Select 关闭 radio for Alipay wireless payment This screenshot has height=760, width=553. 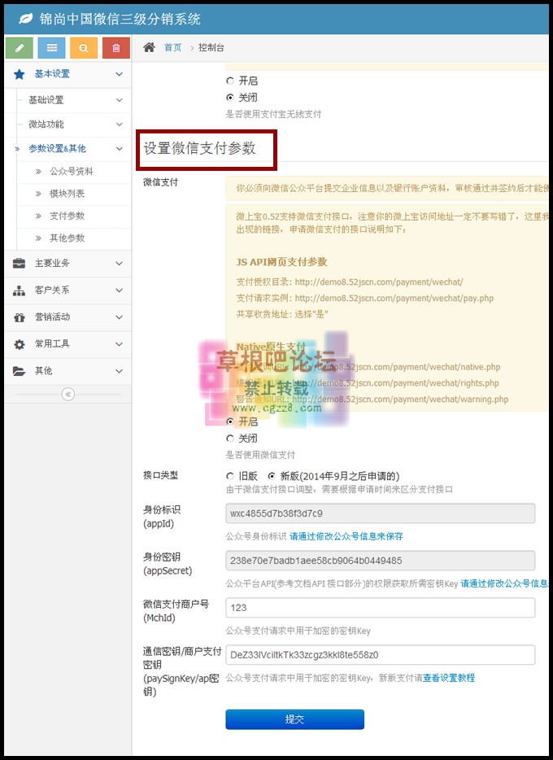coord(230,98)
